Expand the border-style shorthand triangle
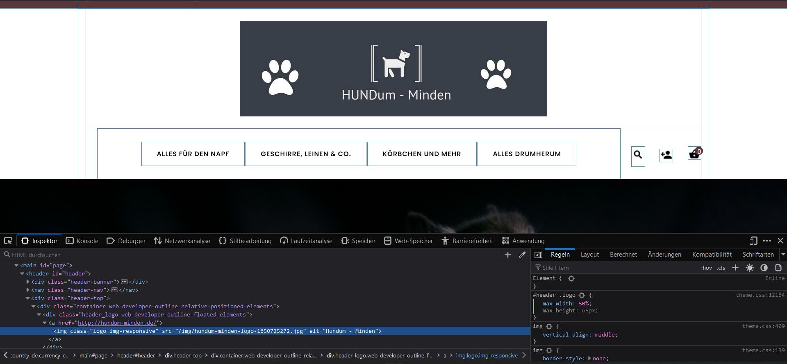The width and height of the screenshot is (787, 364). [589, 358]
